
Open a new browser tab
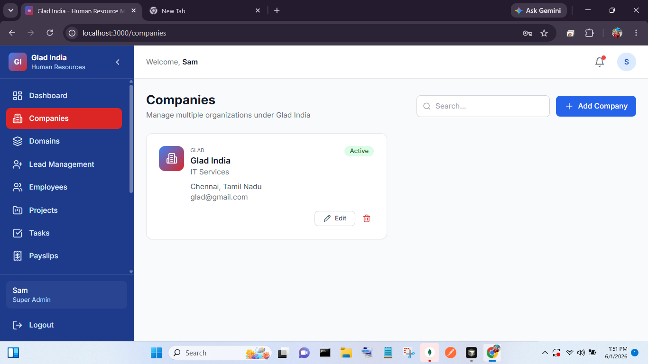click(277, 10)
